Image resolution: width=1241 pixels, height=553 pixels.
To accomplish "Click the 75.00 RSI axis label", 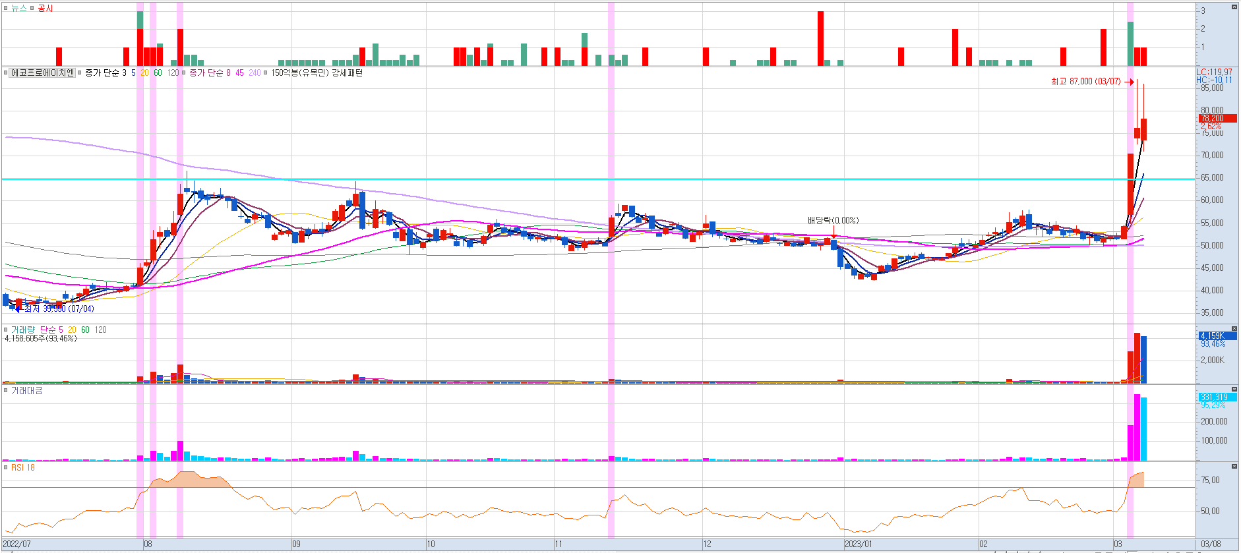I will (x=1210, y=480).
